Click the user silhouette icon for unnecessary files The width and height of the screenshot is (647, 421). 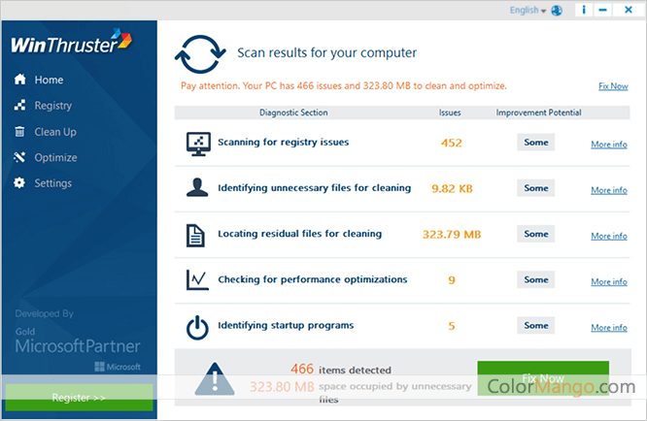coord(197,187)
